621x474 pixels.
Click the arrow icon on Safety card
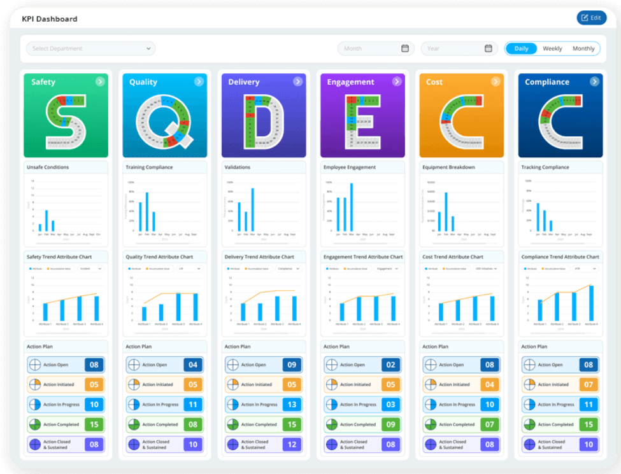100,81
